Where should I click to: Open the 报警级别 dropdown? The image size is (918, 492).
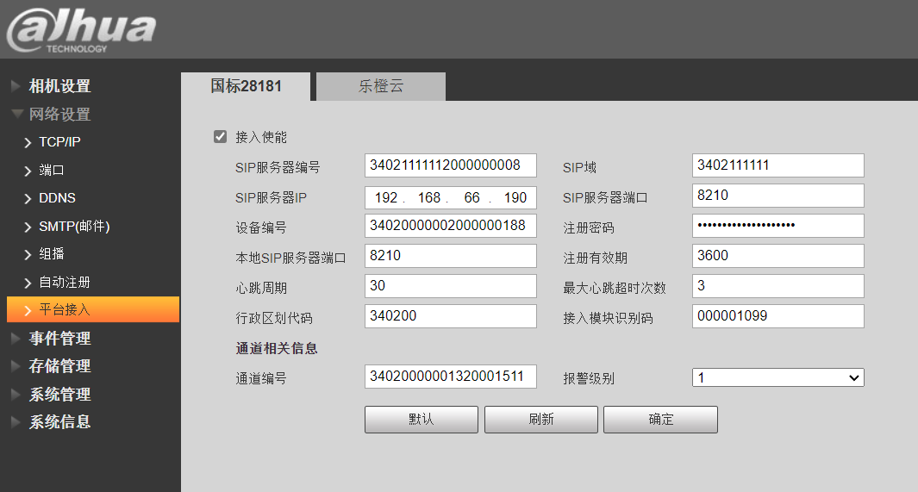point(777,377)
